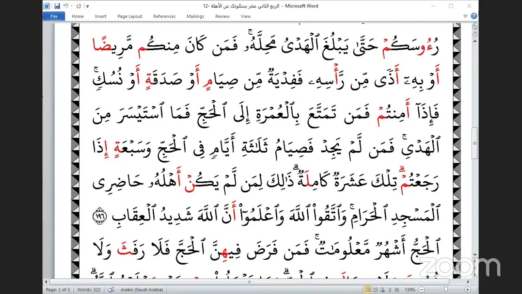This screenshot has width=522, height=294.
Task: Switch to the Page Layout ribbon tab
Action: (x=130, y=16)
